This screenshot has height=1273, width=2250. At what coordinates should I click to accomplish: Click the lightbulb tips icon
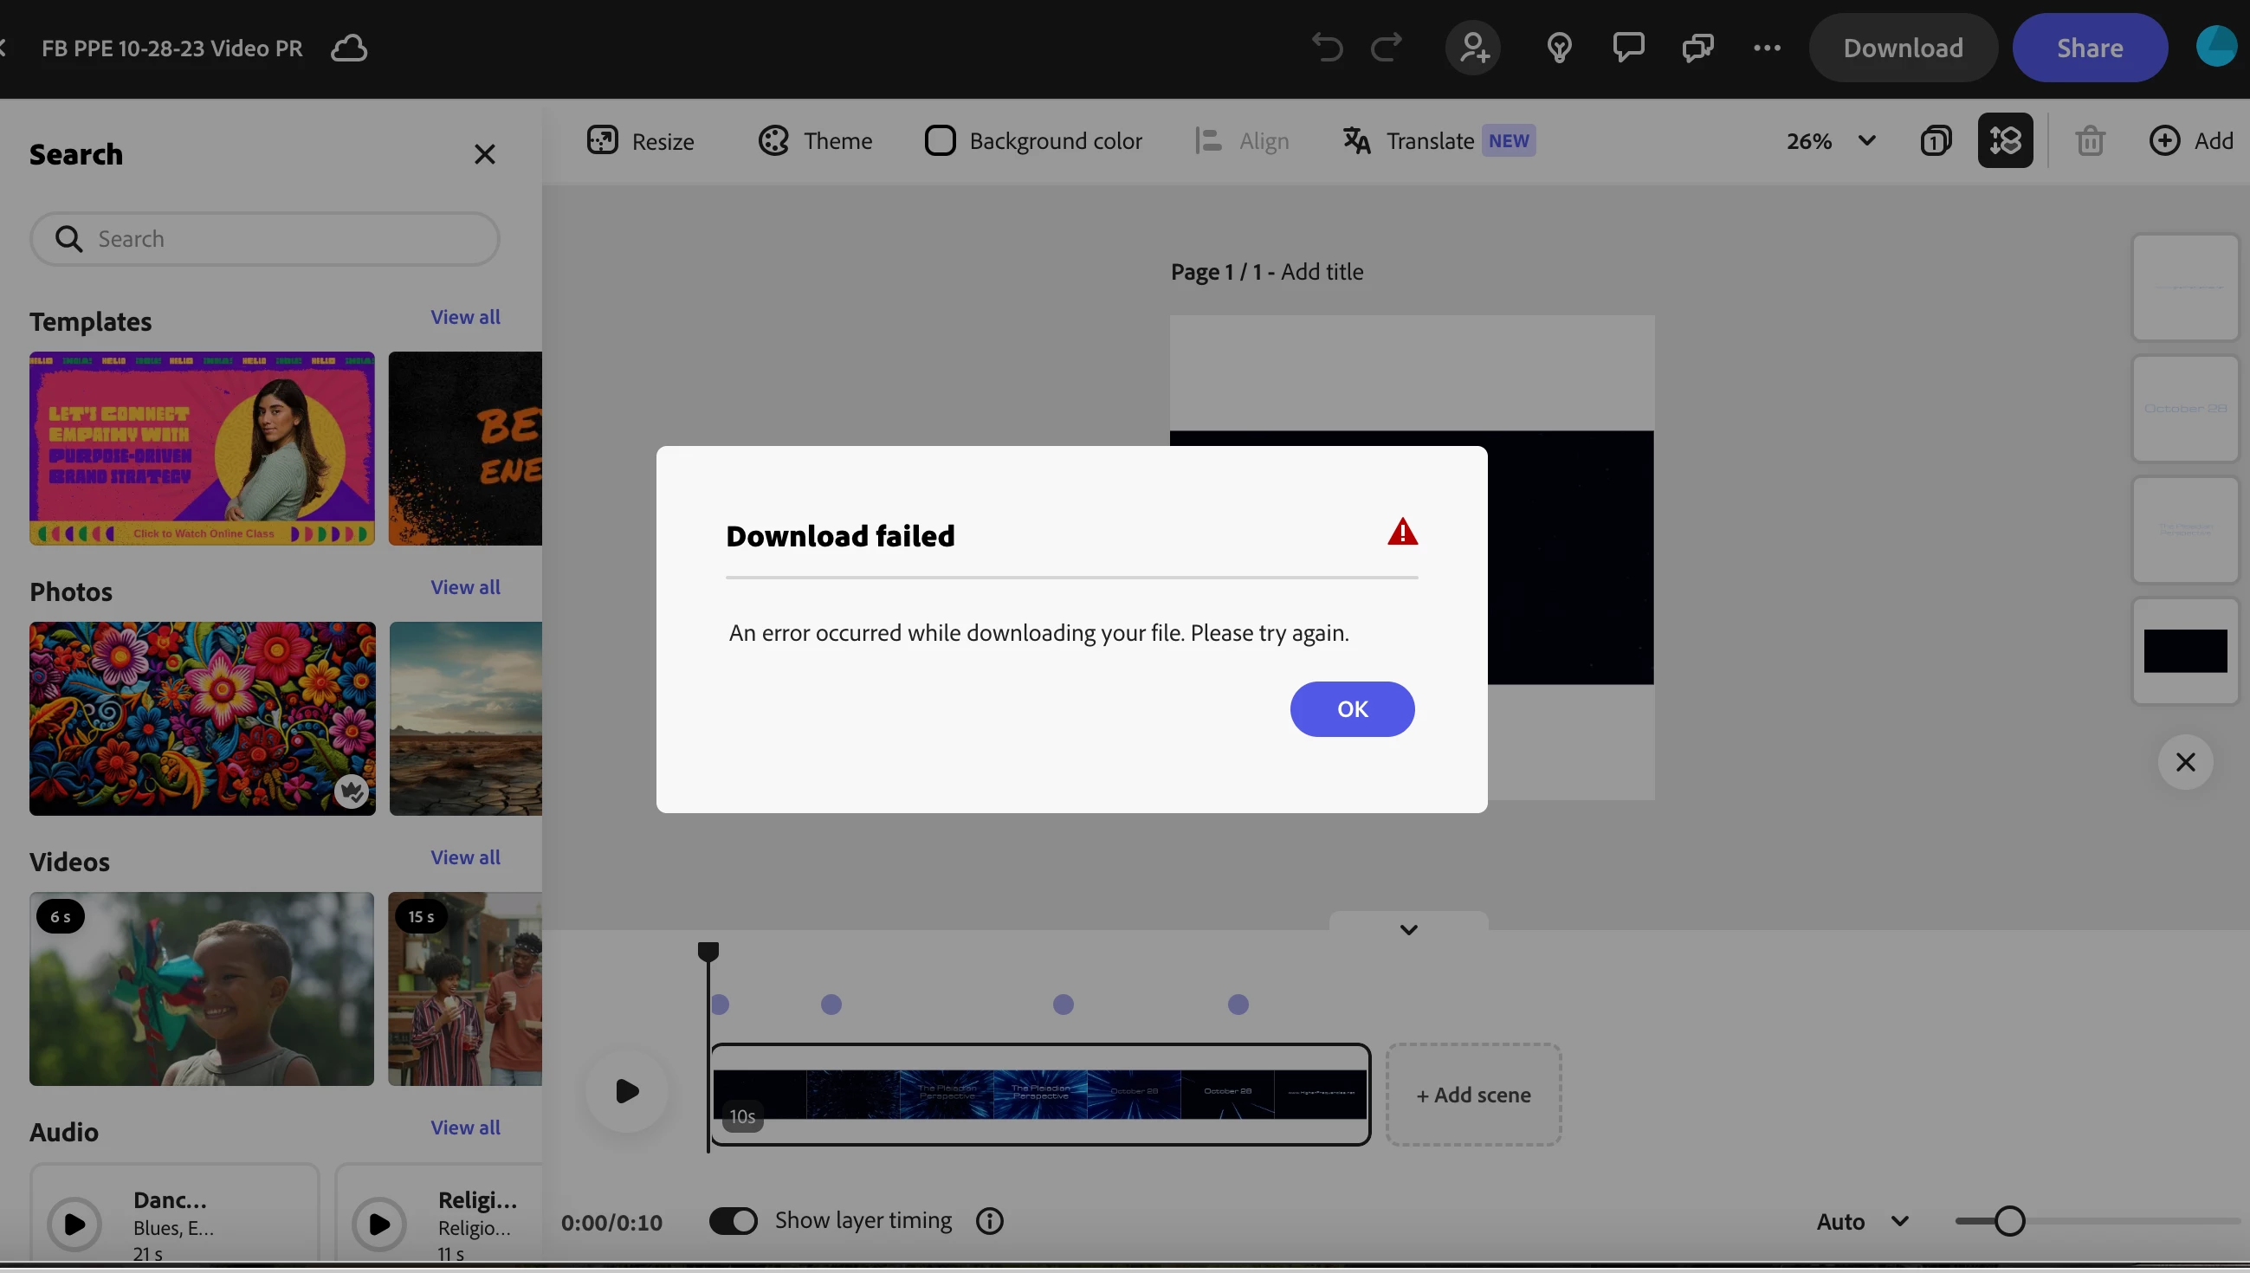pyautogui.click(x=1560, y=48)
